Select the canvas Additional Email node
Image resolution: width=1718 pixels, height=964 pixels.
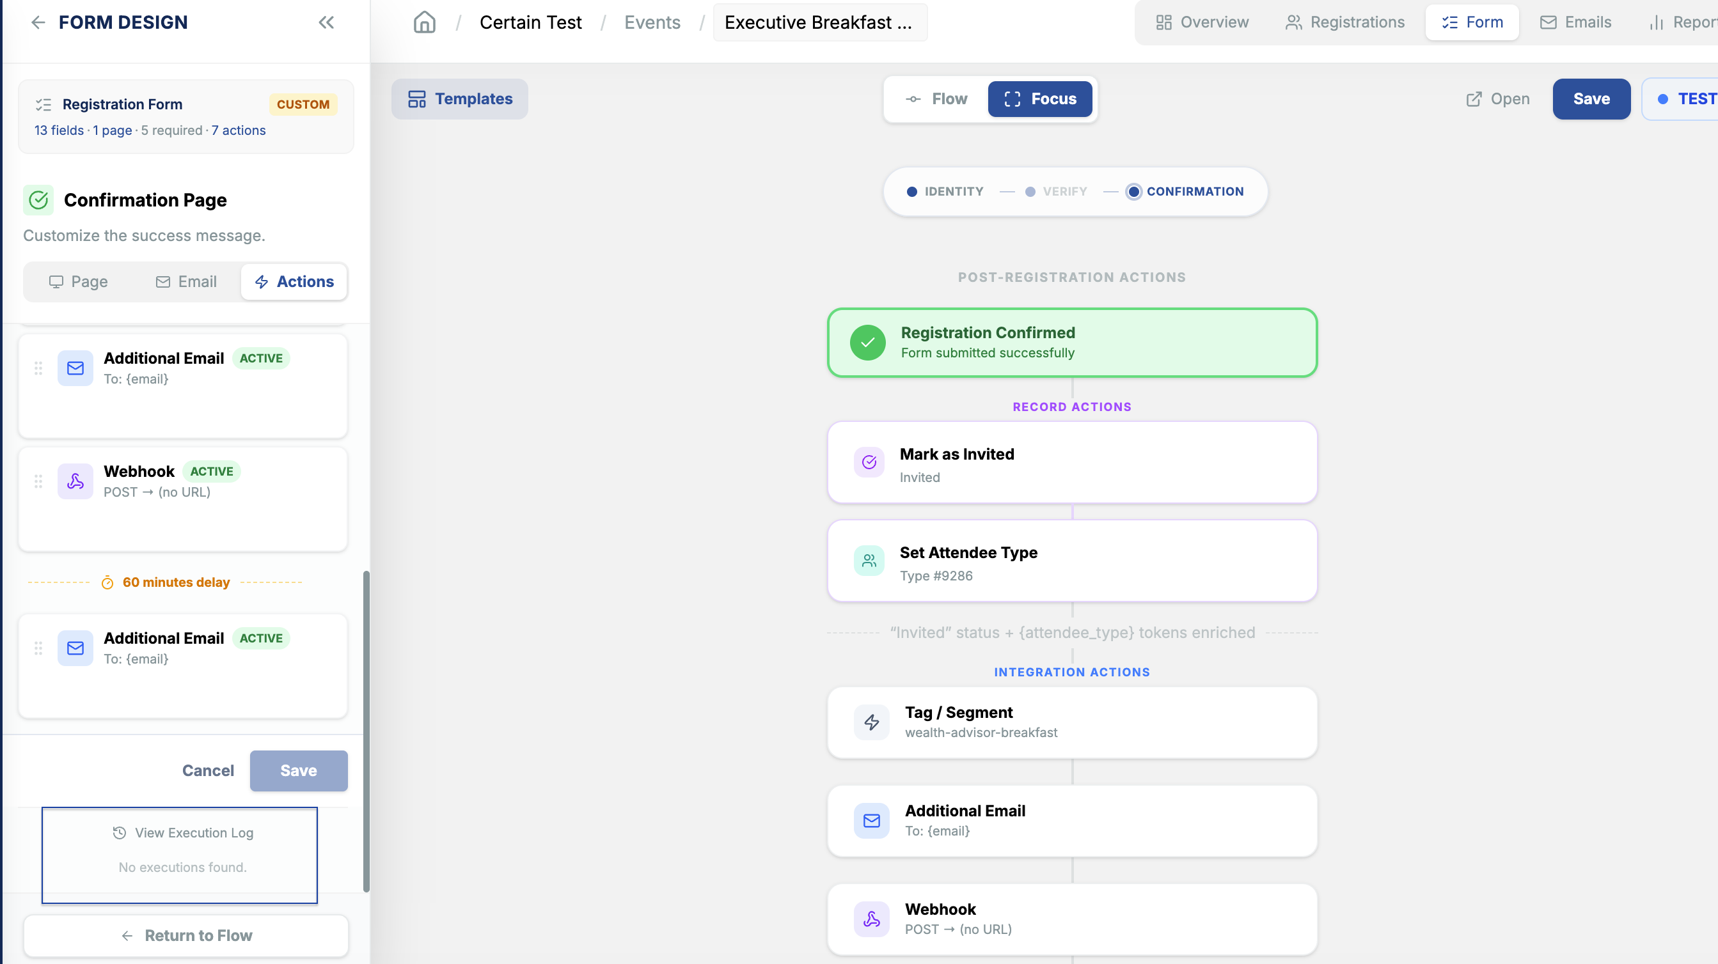1072,821
